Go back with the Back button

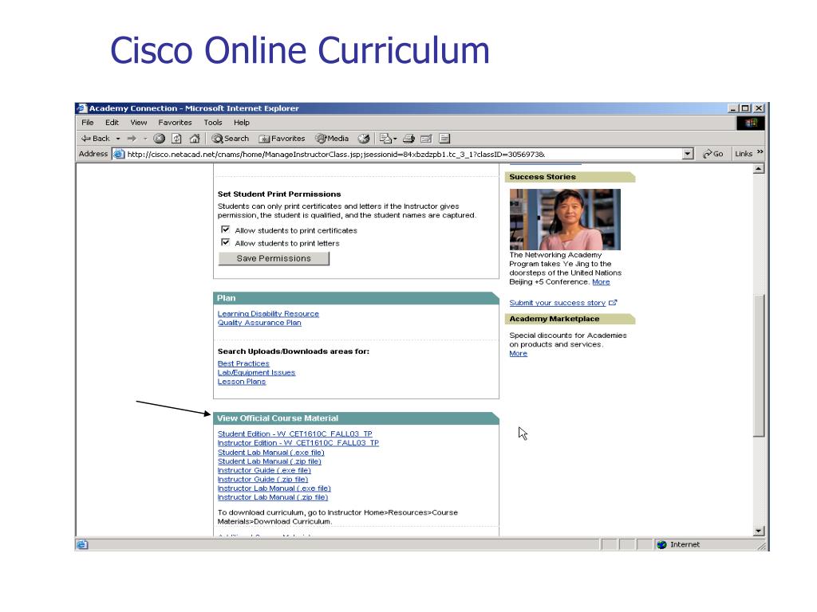(x=96, y=139)
